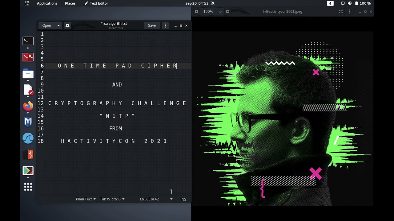
Task: Open the zoom level dropdown arrow
Action: [x=220, y=12]
